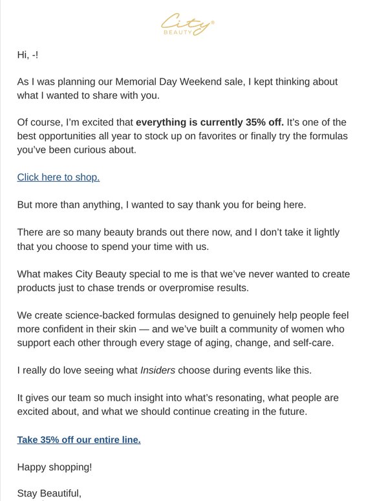Click the registered trademark symbol beside the logo
This screenshot has width=375, height=501.
(213, 23)
